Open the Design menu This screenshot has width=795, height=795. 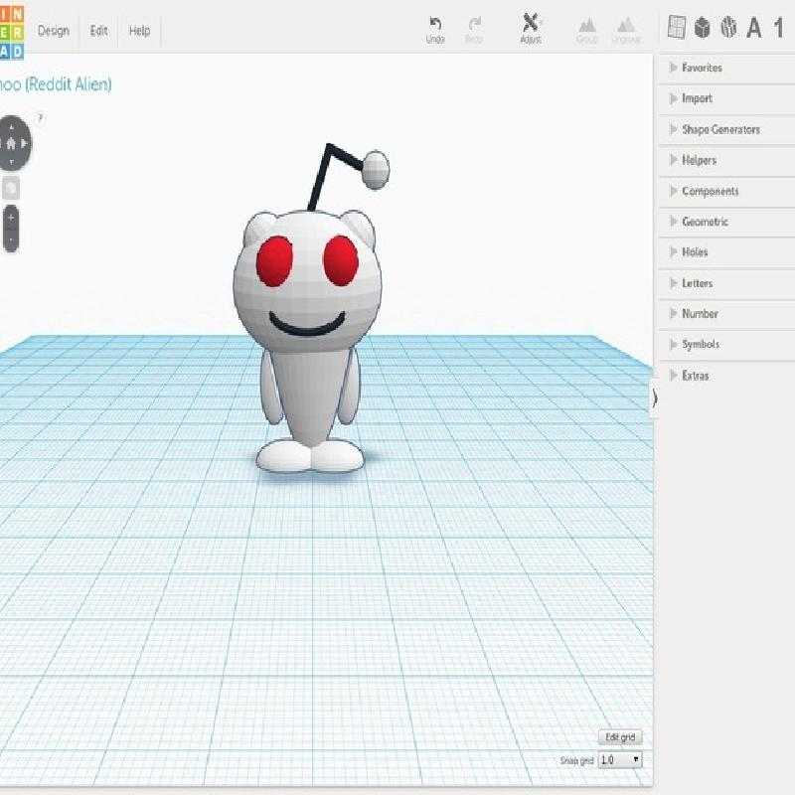point(54,31)
